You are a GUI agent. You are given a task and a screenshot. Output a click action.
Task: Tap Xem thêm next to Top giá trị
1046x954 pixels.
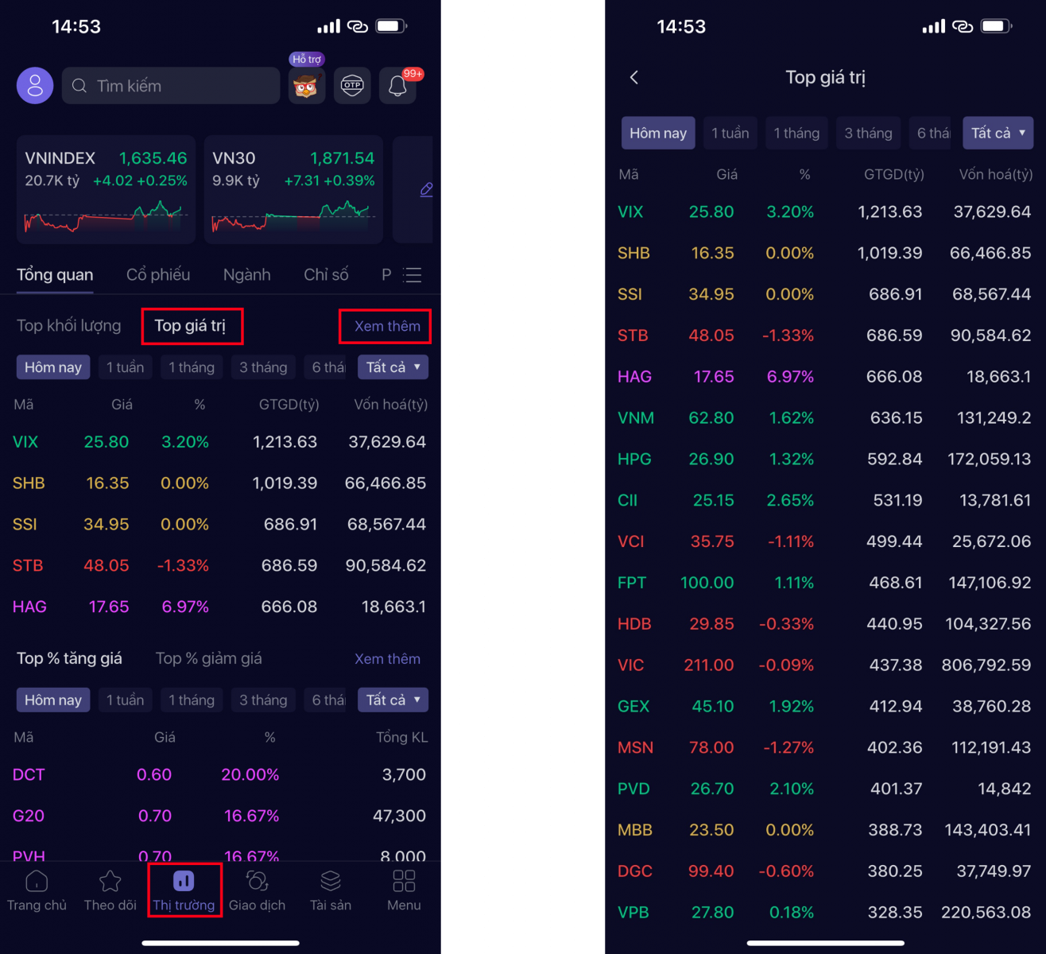pyautogui.click(x=387, y=326)
